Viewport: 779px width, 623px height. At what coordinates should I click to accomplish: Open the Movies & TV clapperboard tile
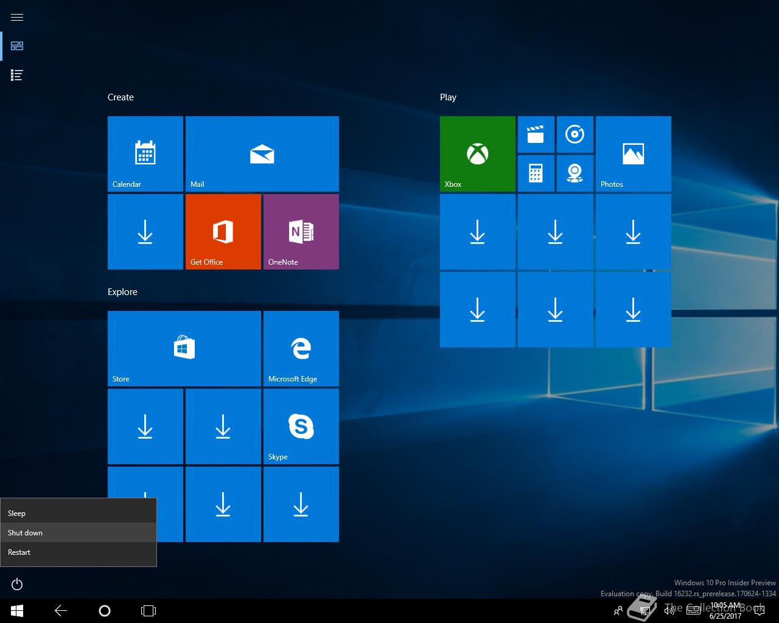click(536, 134)
